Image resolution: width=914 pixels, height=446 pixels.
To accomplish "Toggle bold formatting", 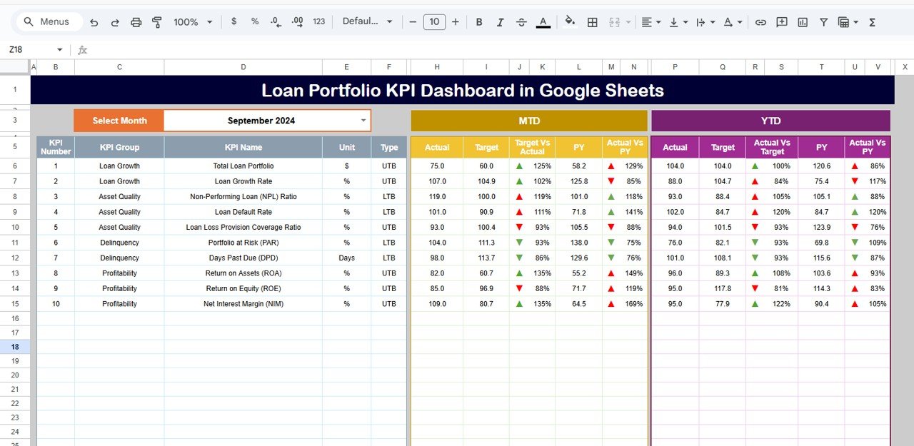I will [479, 22].
